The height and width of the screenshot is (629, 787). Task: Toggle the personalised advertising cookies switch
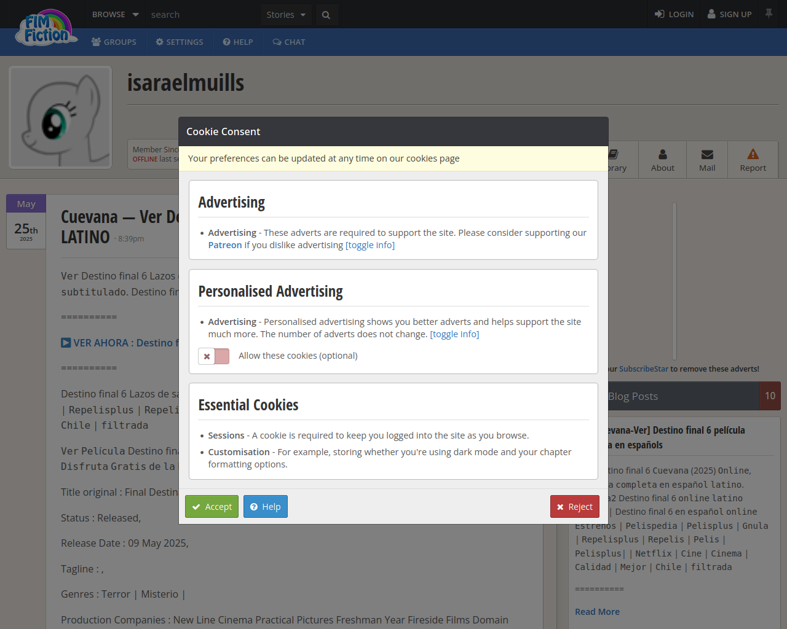214,356
